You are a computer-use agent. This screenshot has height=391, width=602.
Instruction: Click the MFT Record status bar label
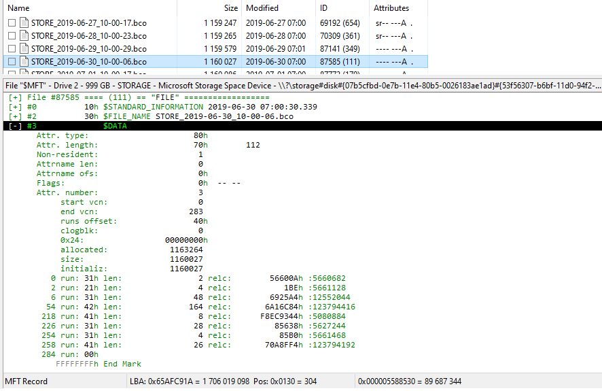(26, 381)
